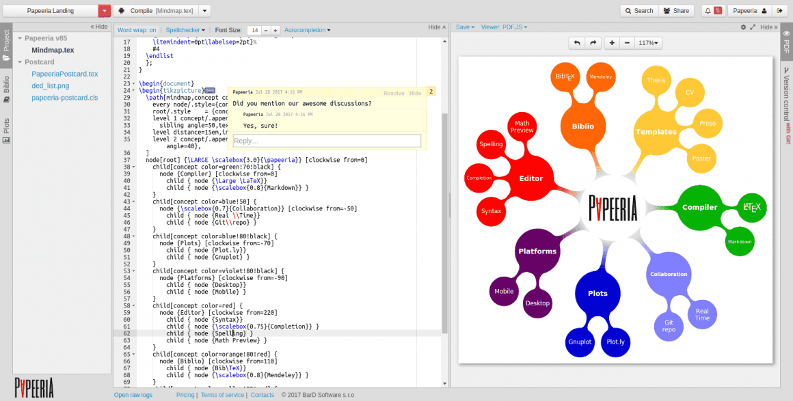Open the Spellchecker dropdown

[185, 30]
